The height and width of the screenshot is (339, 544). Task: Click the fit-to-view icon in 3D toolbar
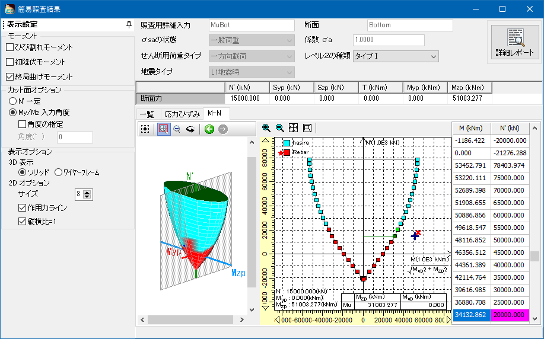[145, 129]
